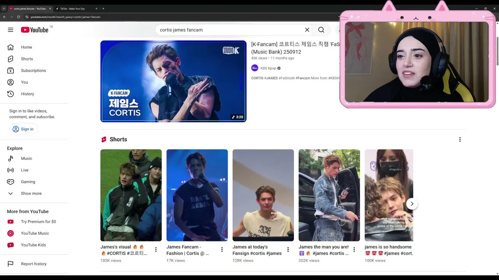
Task: Open options for "James at today's Fansign" short
Action: pos(288,250)
